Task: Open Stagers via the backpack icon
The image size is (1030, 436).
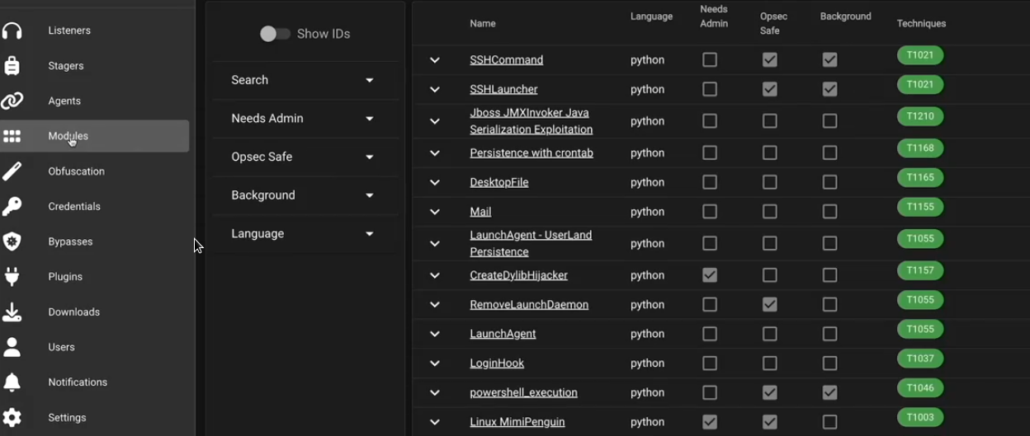Action: (x=12, y=66)
